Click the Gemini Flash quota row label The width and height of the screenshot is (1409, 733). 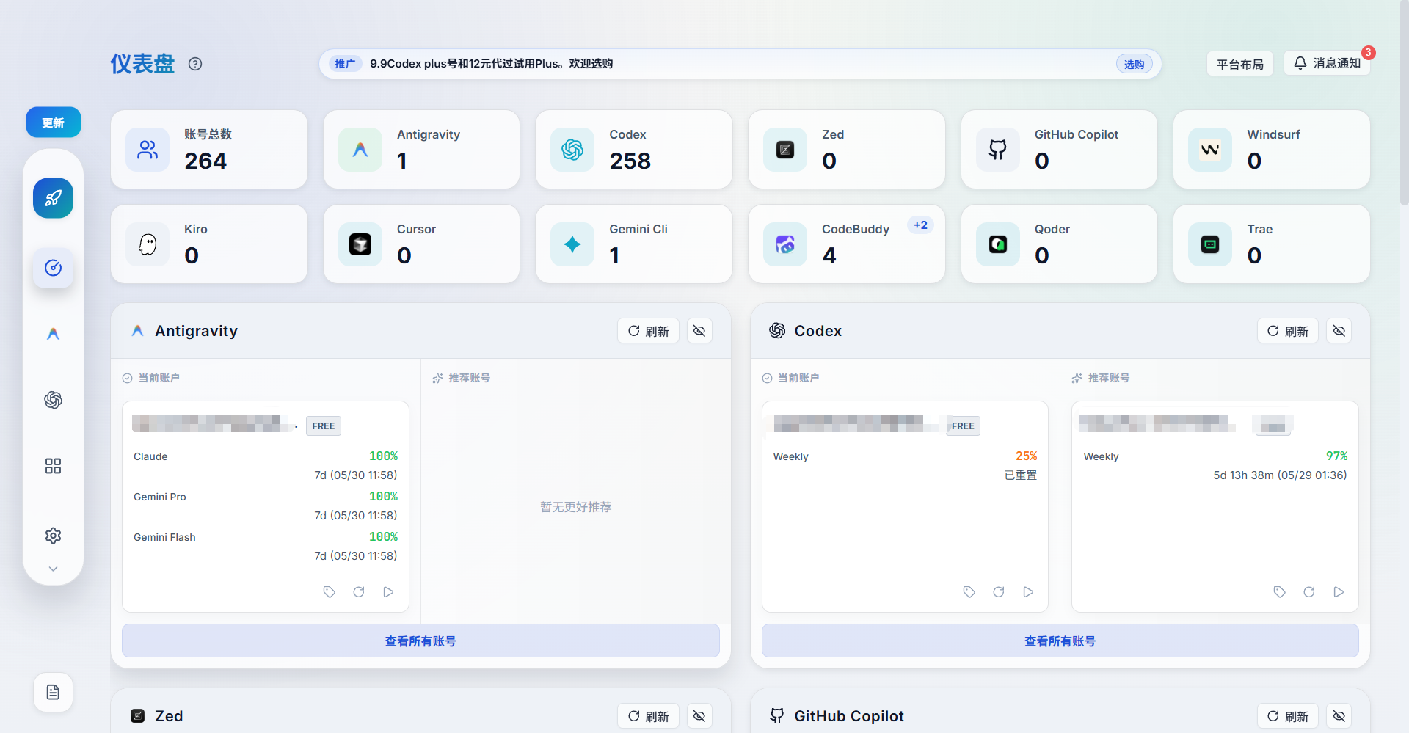point(164,537)
